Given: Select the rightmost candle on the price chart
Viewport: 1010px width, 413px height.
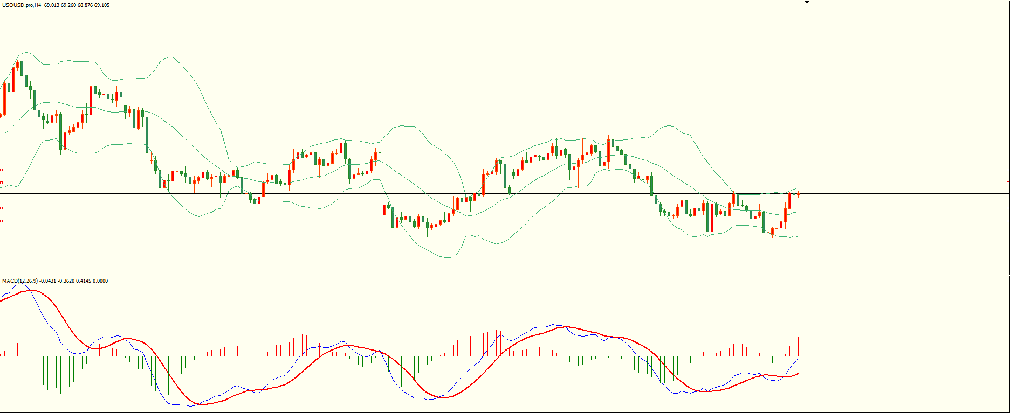Looking at the screenshot, I should [x=798, y=194].
